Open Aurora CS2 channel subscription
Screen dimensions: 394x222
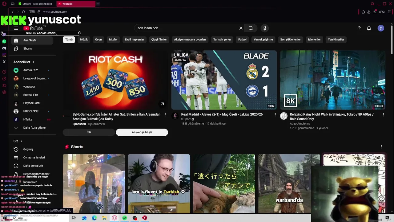32,70
